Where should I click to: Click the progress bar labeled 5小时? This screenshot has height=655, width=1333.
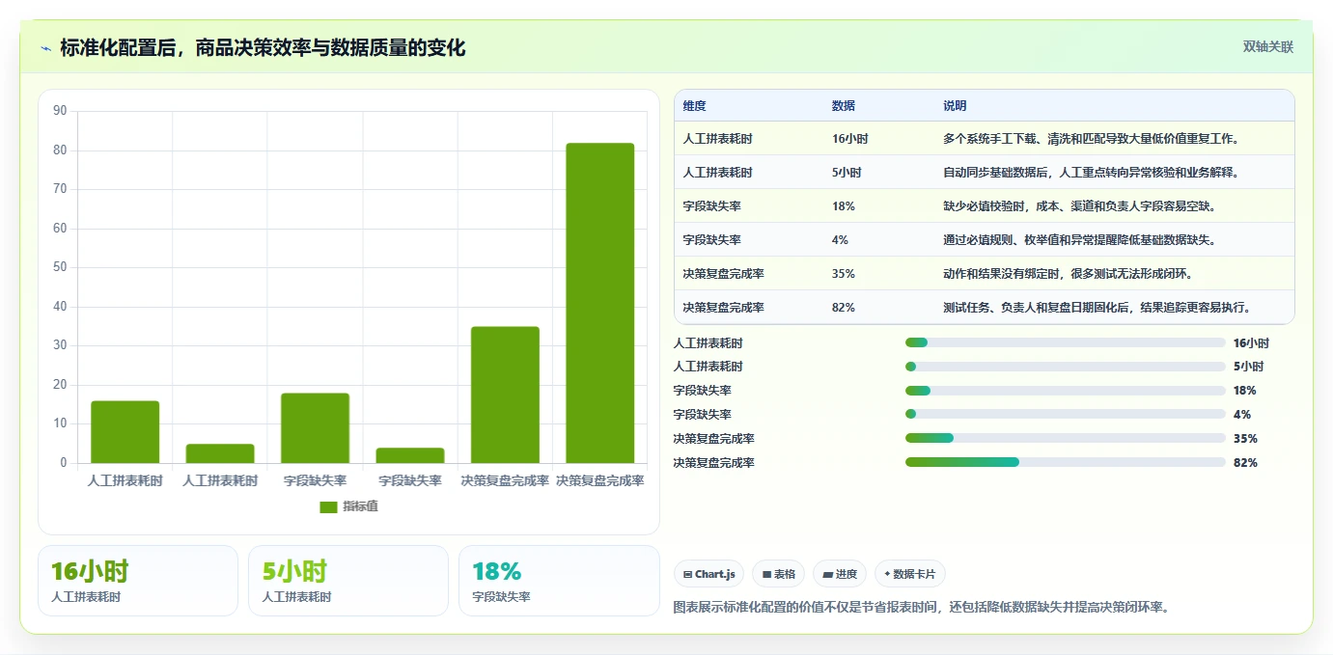[1066, 367]
